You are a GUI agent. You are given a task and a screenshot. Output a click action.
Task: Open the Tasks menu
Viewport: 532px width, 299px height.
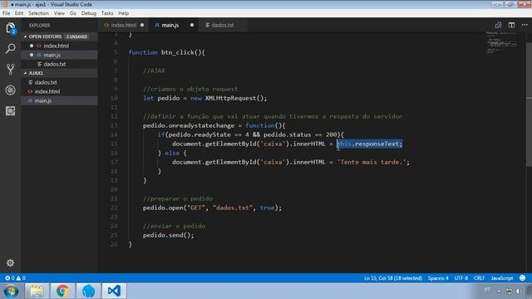point(107,13)
